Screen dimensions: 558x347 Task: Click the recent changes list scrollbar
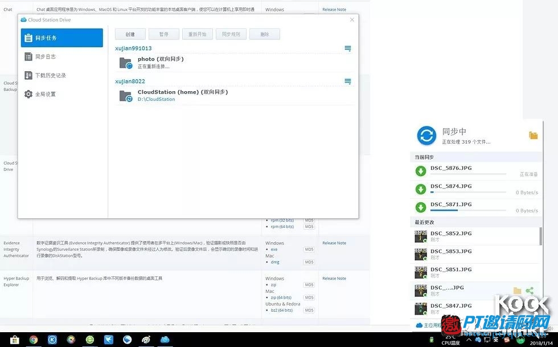[x=541, y=236]
